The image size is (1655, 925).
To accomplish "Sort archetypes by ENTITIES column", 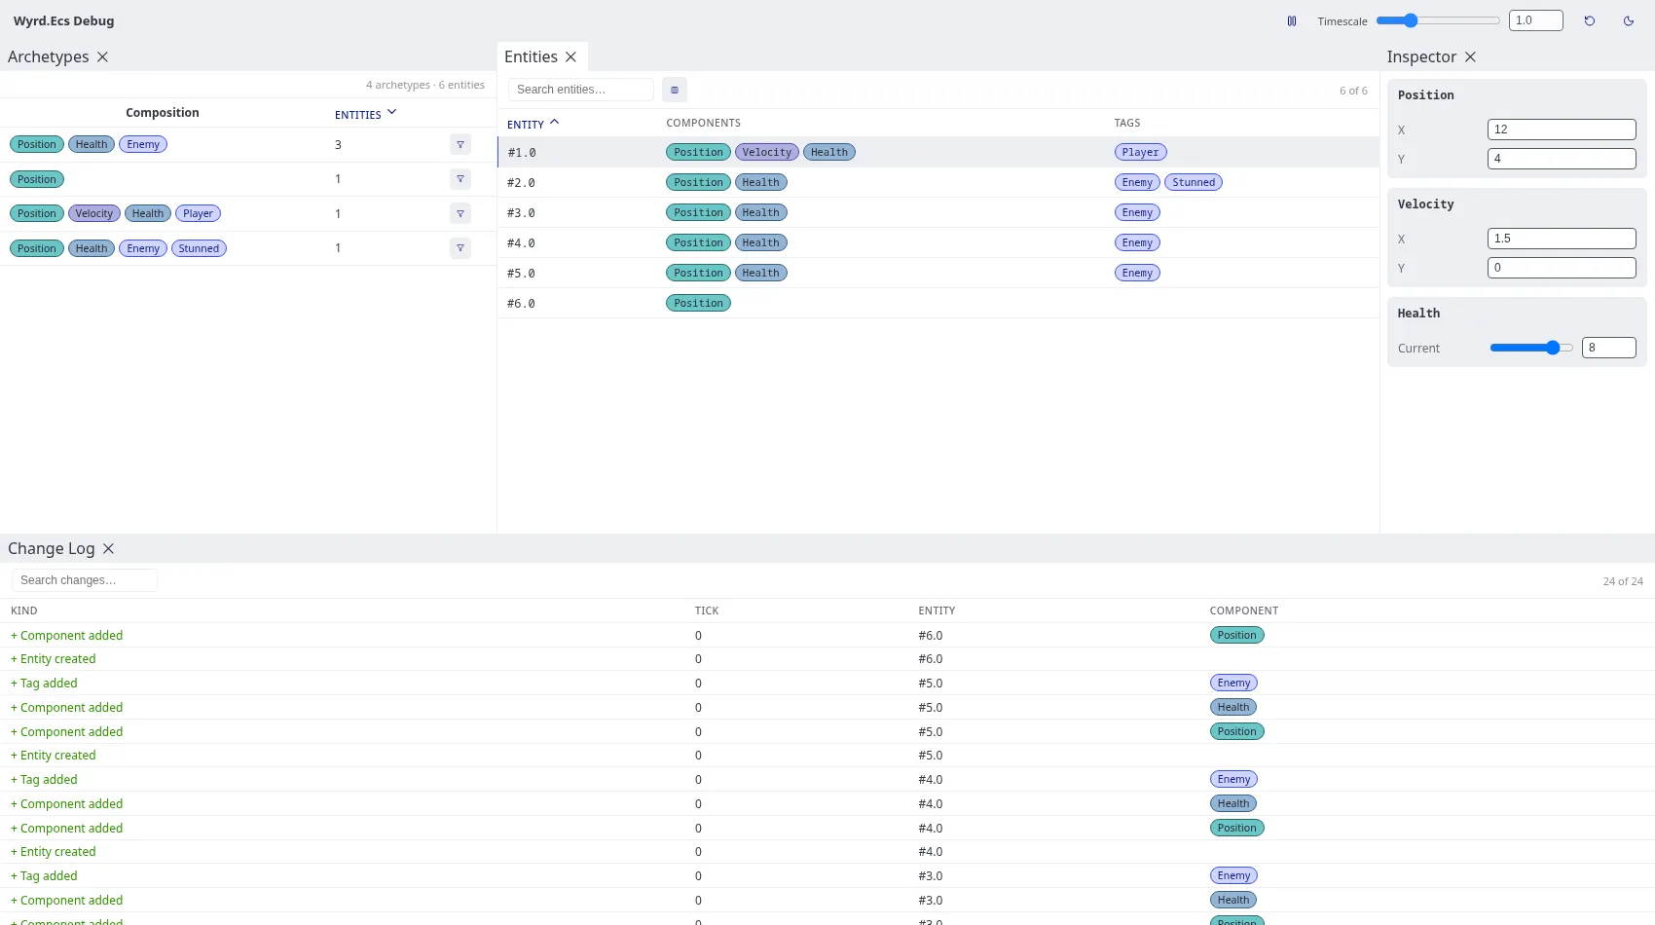I will [365, 114].
